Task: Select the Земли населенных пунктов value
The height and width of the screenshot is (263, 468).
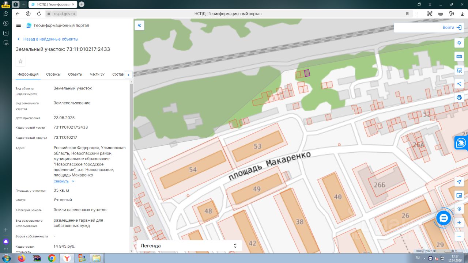Action: [80, 210]
